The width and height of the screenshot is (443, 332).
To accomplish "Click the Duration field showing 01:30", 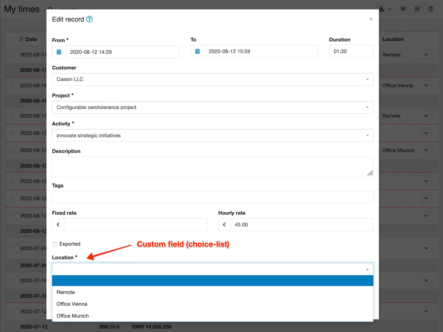I will [351, 51].
